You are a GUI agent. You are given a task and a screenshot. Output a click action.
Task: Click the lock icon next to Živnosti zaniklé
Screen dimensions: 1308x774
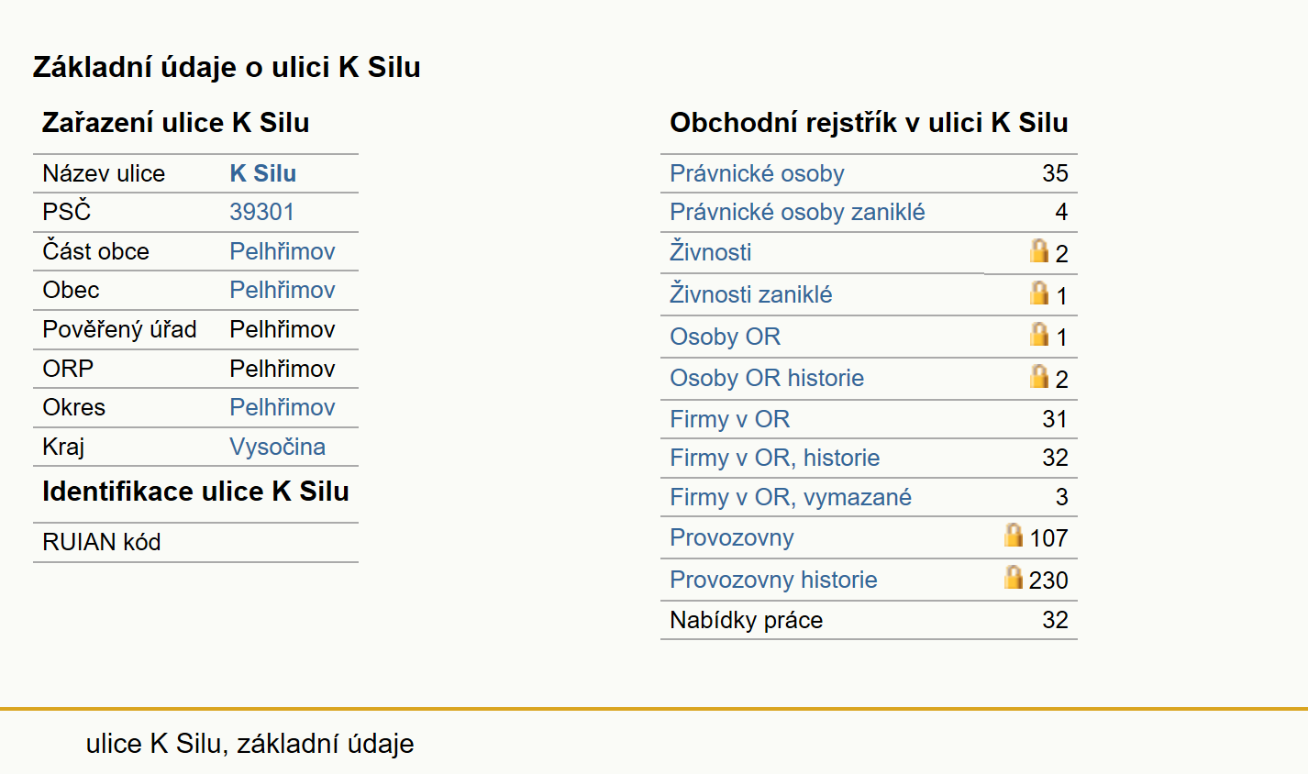(x=1038, y=293)
